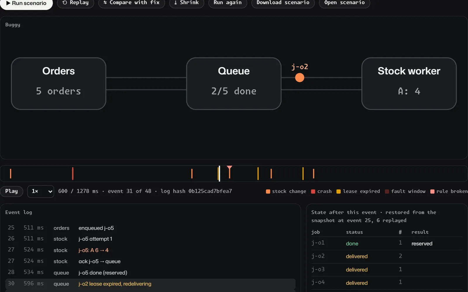Shrink the failing scenario

(x=187, y=3)
